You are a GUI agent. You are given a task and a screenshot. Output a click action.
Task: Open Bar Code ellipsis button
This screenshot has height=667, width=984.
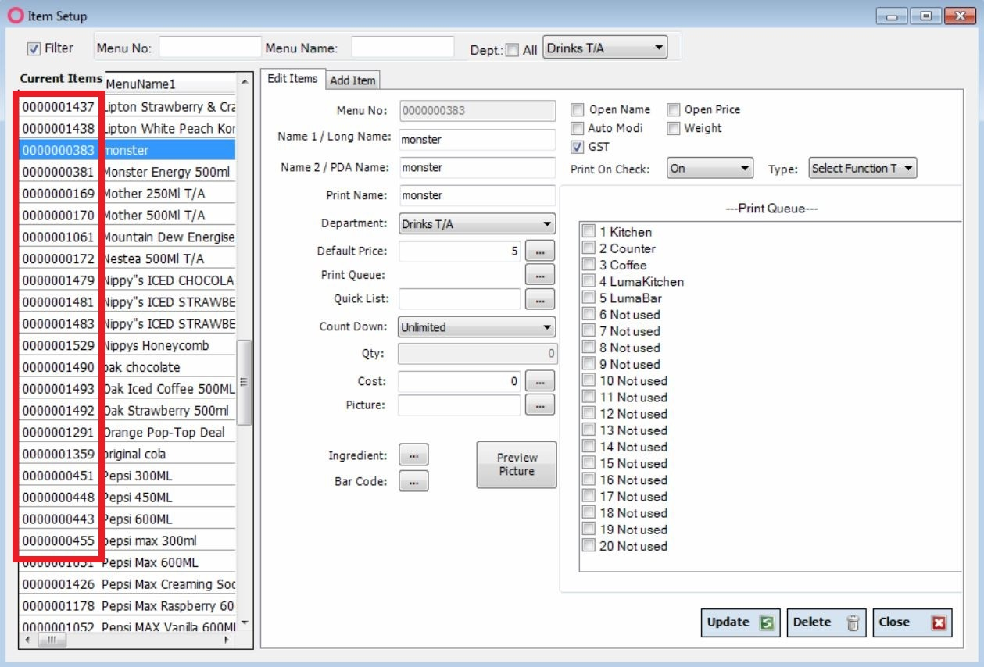(413, 481)
